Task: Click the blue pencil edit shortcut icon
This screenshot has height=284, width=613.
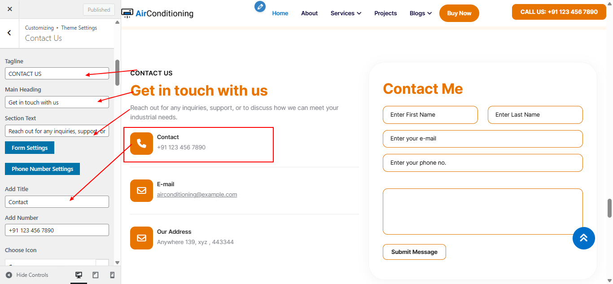Action: 260,7
